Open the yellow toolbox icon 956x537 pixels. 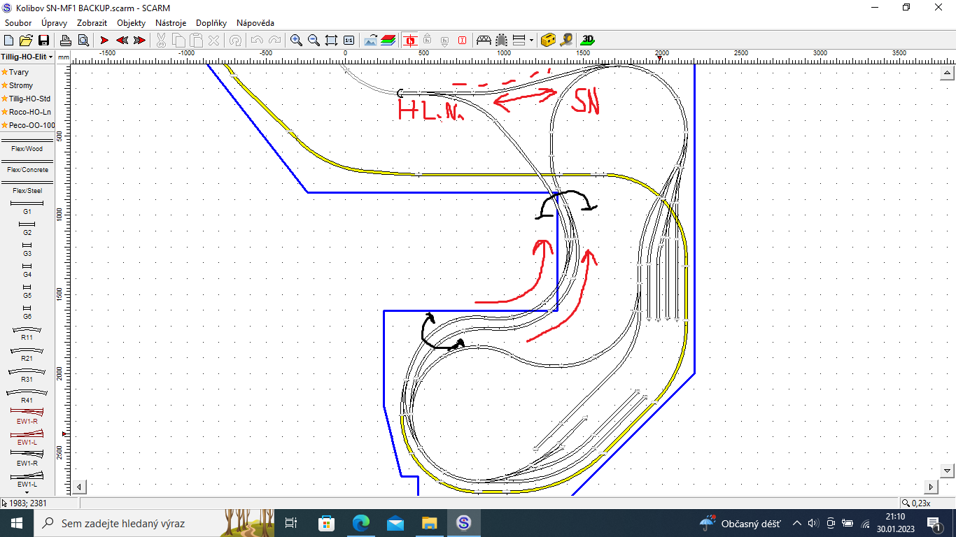pos(549,40)
